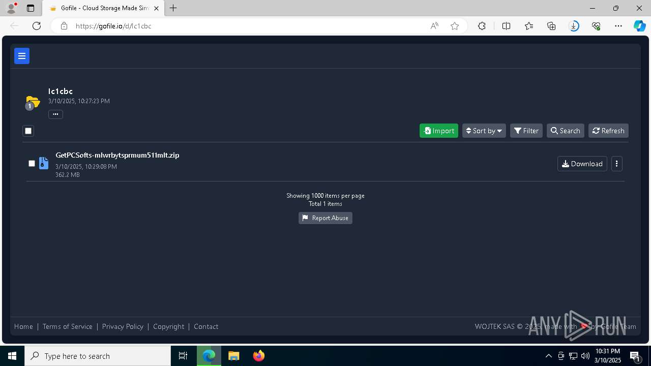Toggle the select-all files checkbox
The image size is (651, 366).
coord(28,131)
